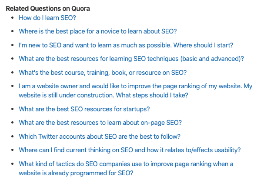Image resolution: width=274 pixels, height=187 pixels.
Task: Click the bullet before the Twitter accounts question
Action: (13, 136)
